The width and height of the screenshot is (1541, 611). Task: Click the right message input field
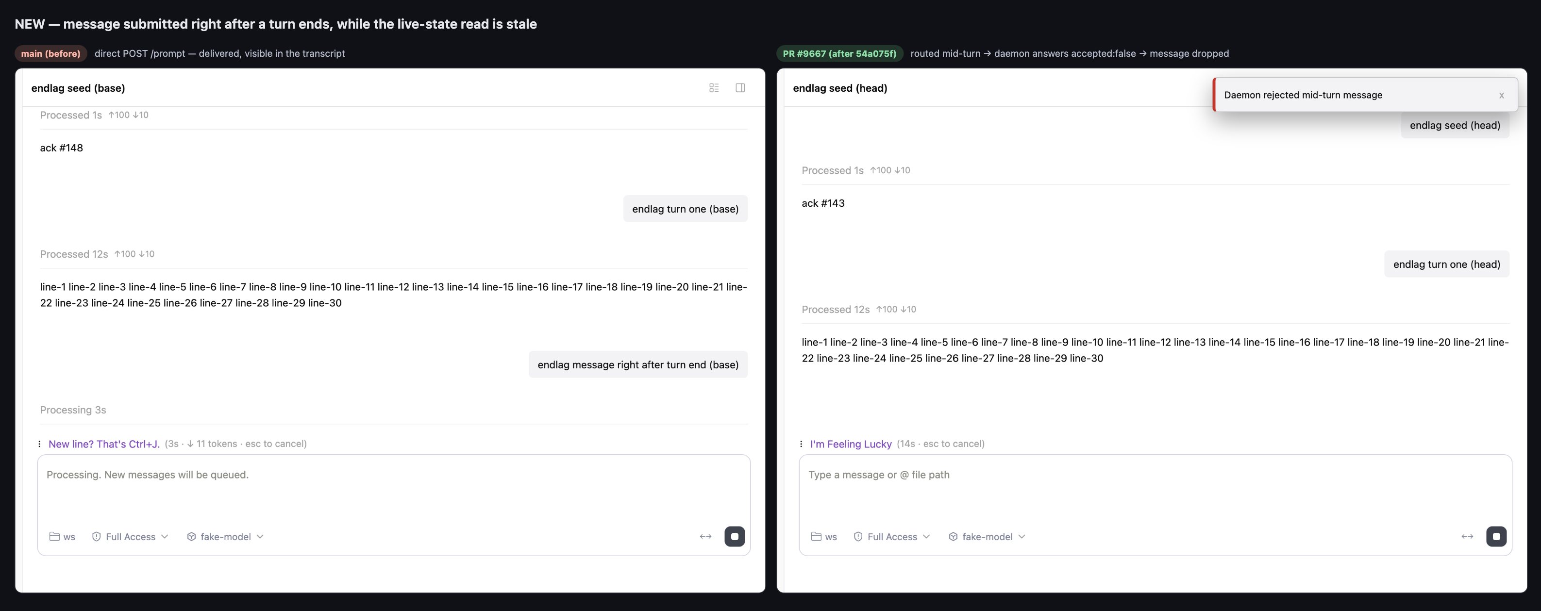click(x=1155, y=488)
